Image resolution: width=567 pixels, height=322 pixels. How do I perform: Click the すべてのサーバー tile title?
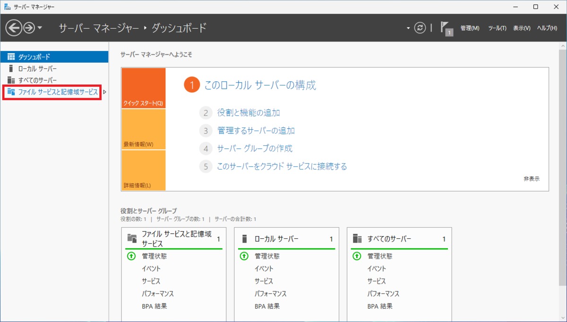[389, 239]
